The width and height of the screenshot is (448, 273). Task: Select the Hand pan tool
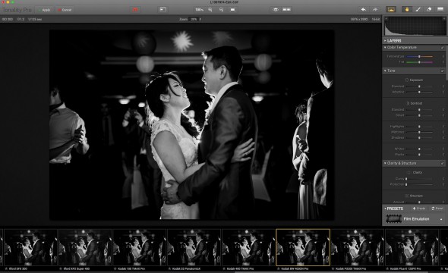click(406, 10)
